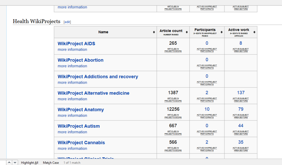Sort by Article count arrows
282x165 pixels.
[x=187, y=32]
